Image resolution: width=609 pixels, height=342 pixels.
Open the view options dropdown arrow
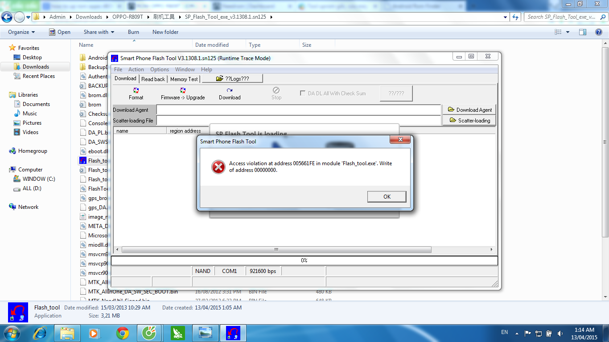pos(568,32)
